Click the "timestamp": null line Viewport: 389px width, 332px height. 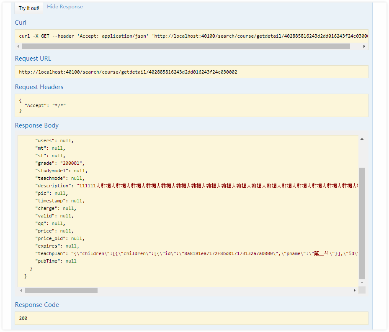[60, 201]
